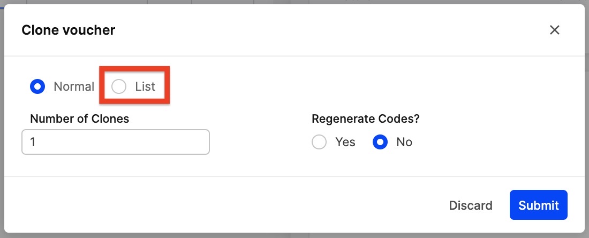Discard the clone voucher changes

[x=471, y=205]
